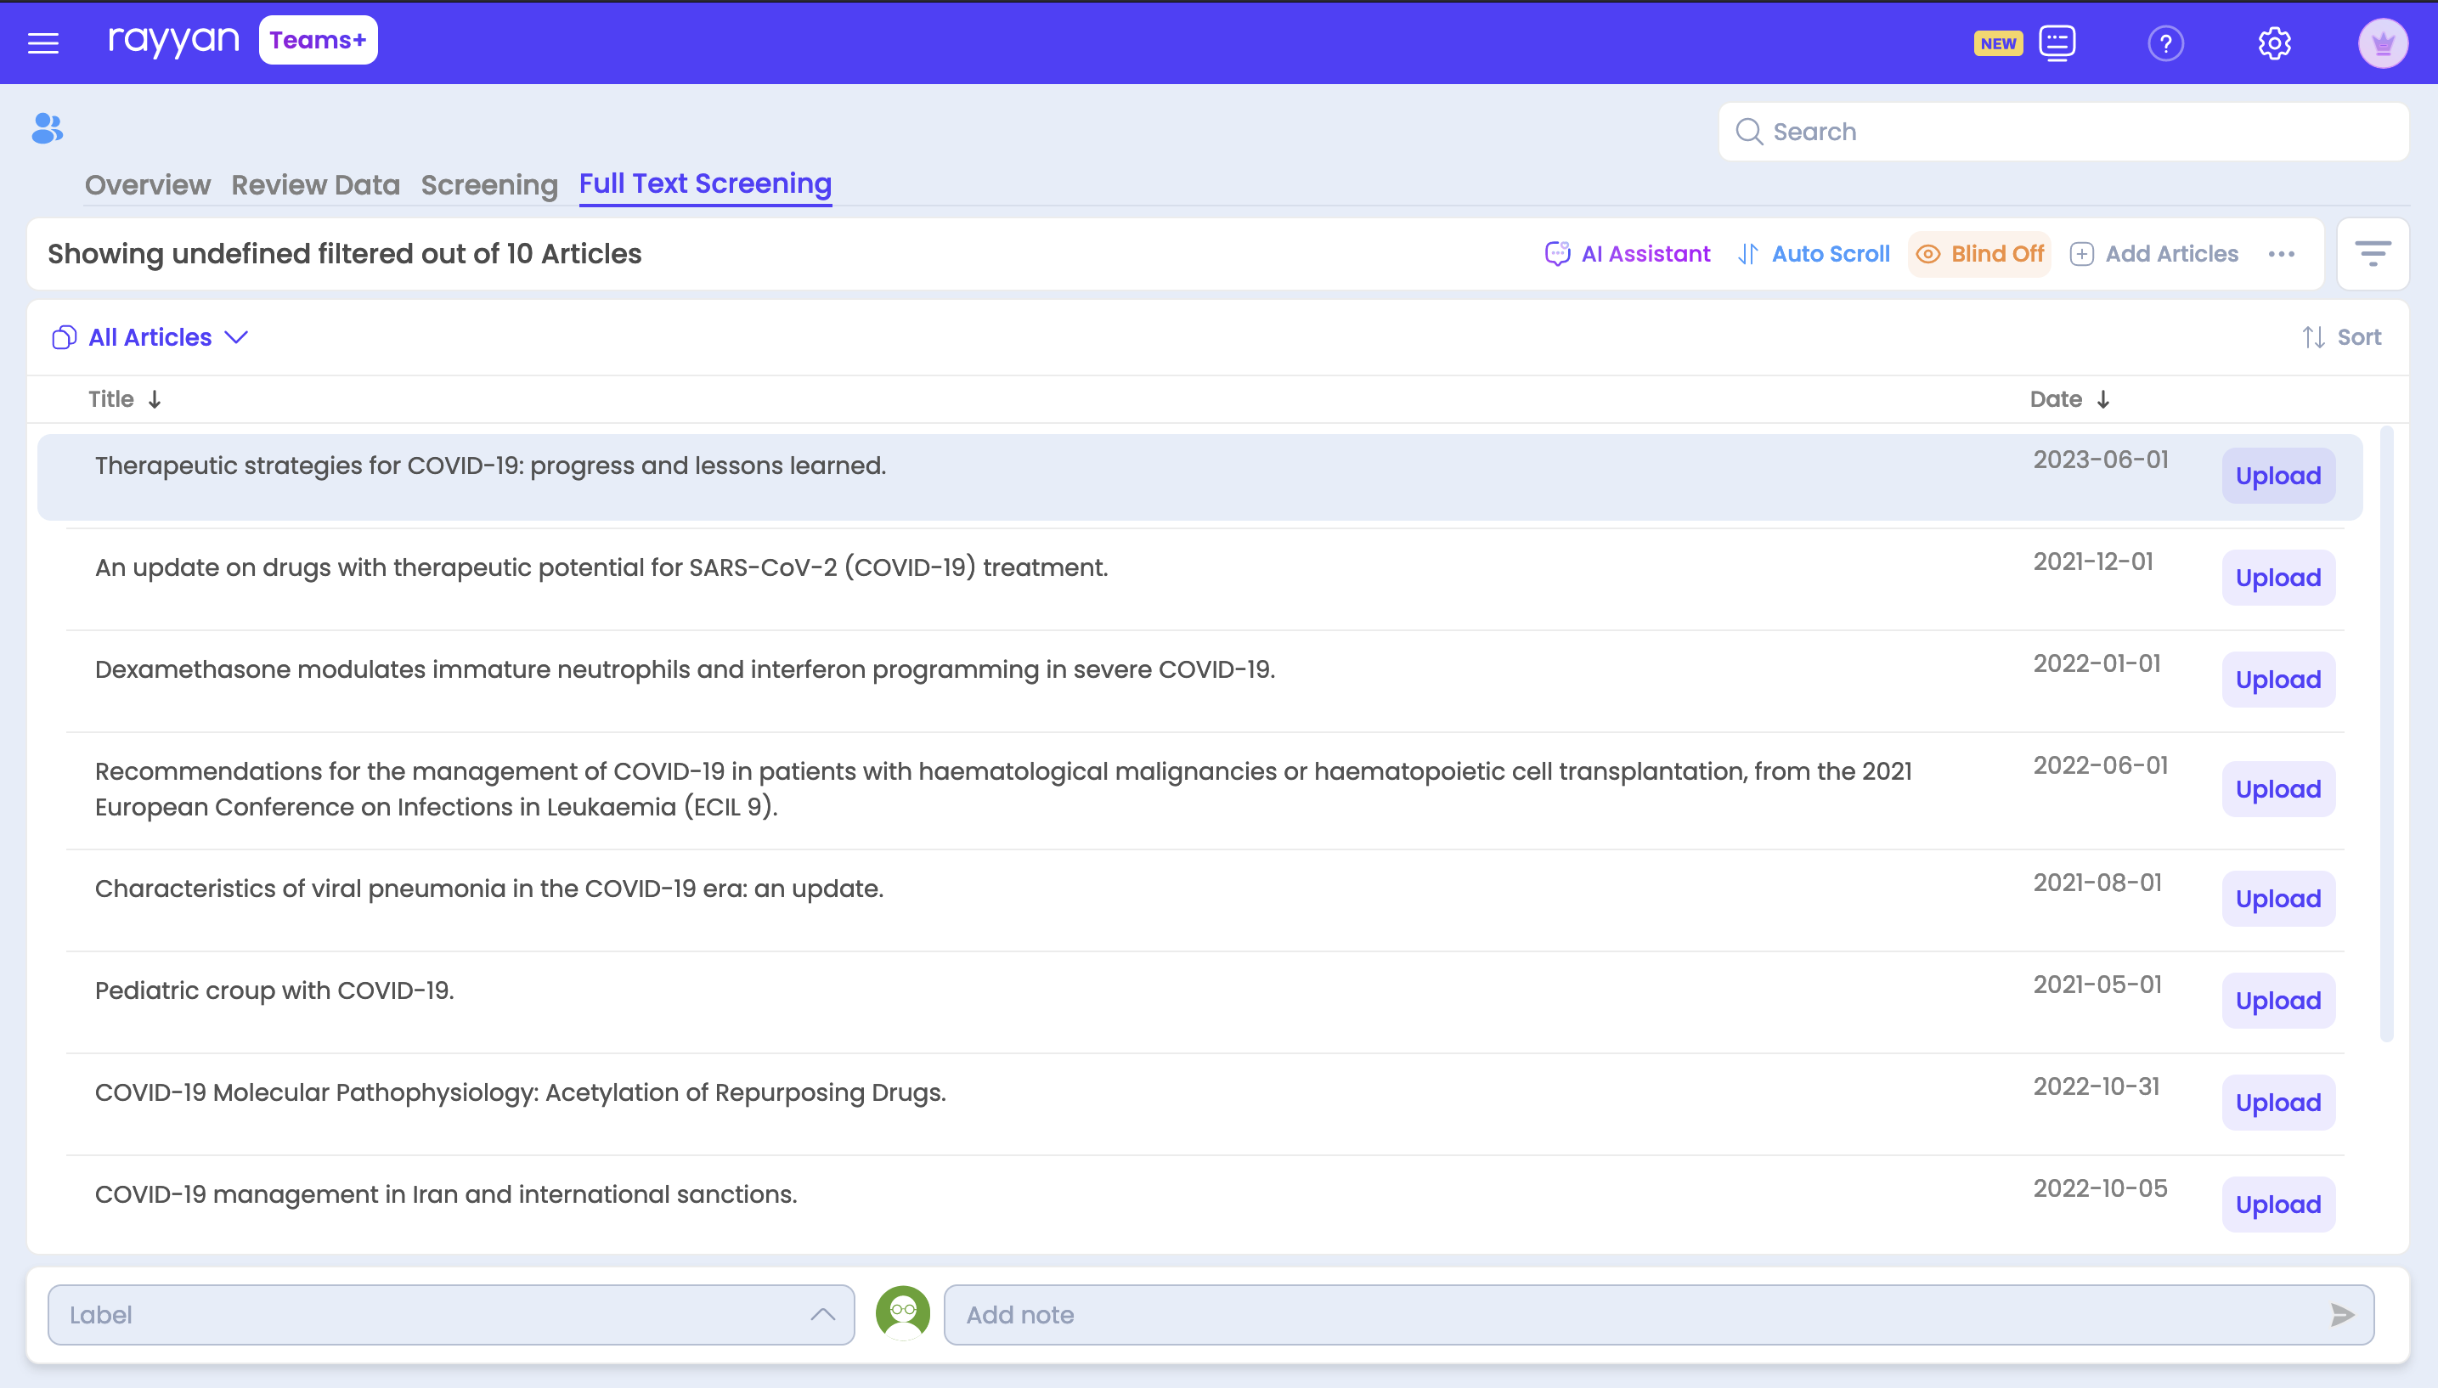This screenshot has width=2438, height=1388.
Task: Open the filter panel icon
Action: (x=2373, y=254)
